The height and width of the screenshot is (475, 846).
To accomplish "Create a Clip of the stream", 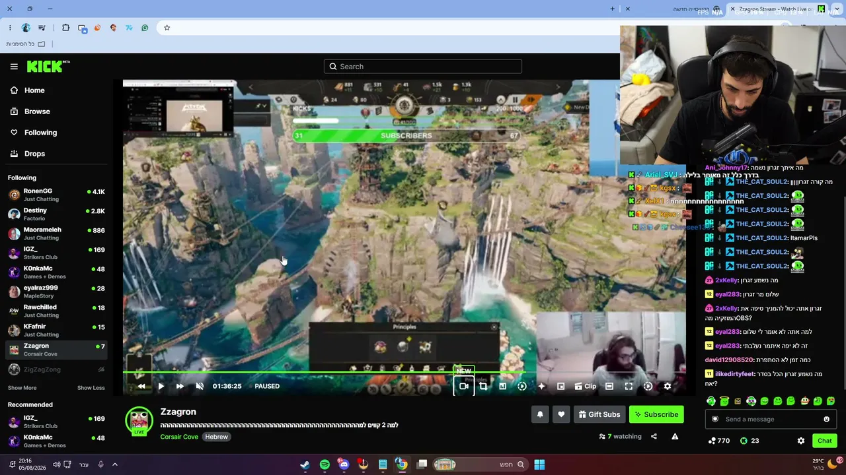I will (x=586, y=386).
